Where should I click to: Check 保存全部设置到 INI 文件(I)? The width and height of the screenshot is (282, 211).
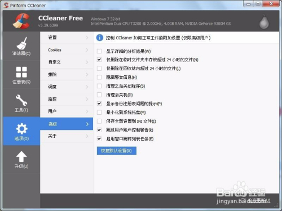click(99, 121)
